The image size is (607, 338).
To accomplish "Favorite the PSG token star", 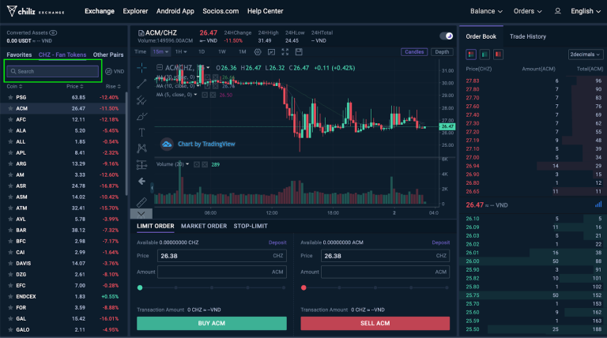I will [10, 97].
